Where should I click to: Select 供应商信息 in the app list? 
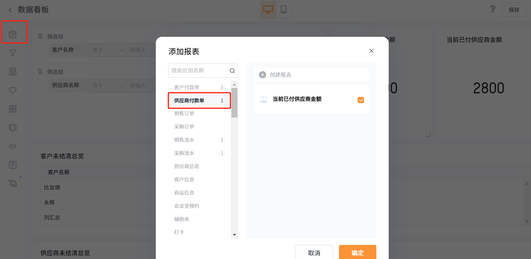point(199,166)
